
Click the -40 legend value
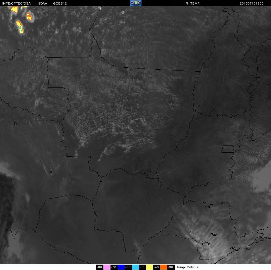pyautogui.click(x=156, y=267)
